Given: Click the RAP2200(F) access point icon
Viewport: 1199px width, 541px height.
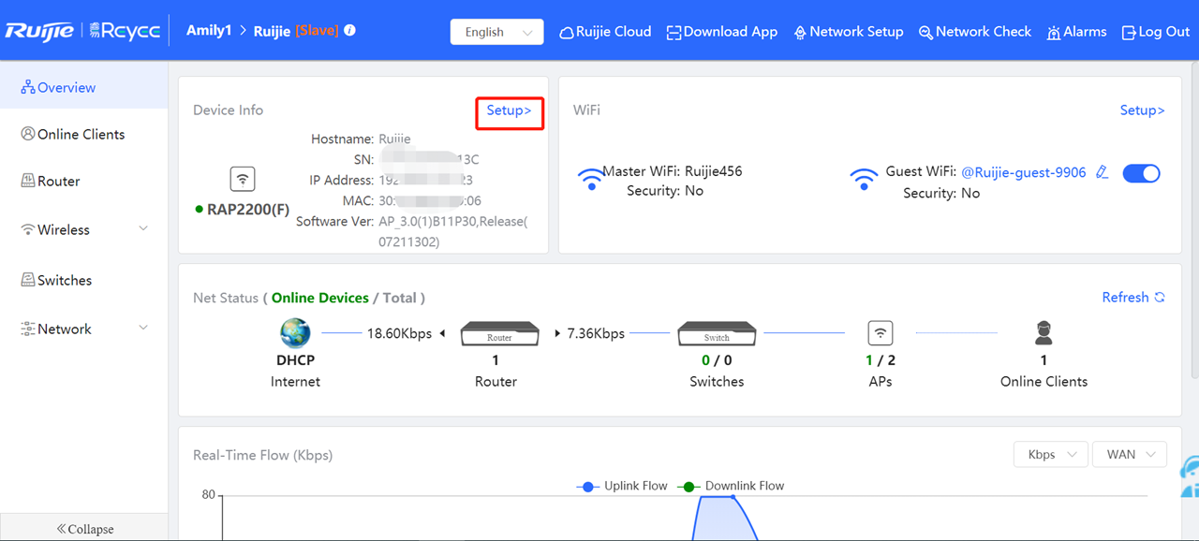Looking at the screenshot, I should pyautogui.click(x=243, y=179).
